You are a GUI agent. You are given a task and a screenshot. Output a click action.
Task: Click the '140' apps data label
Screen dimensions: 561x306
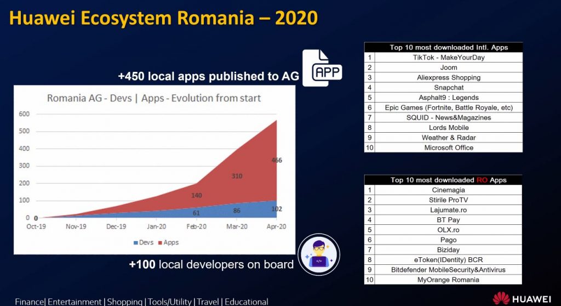[x=197, y=195]
